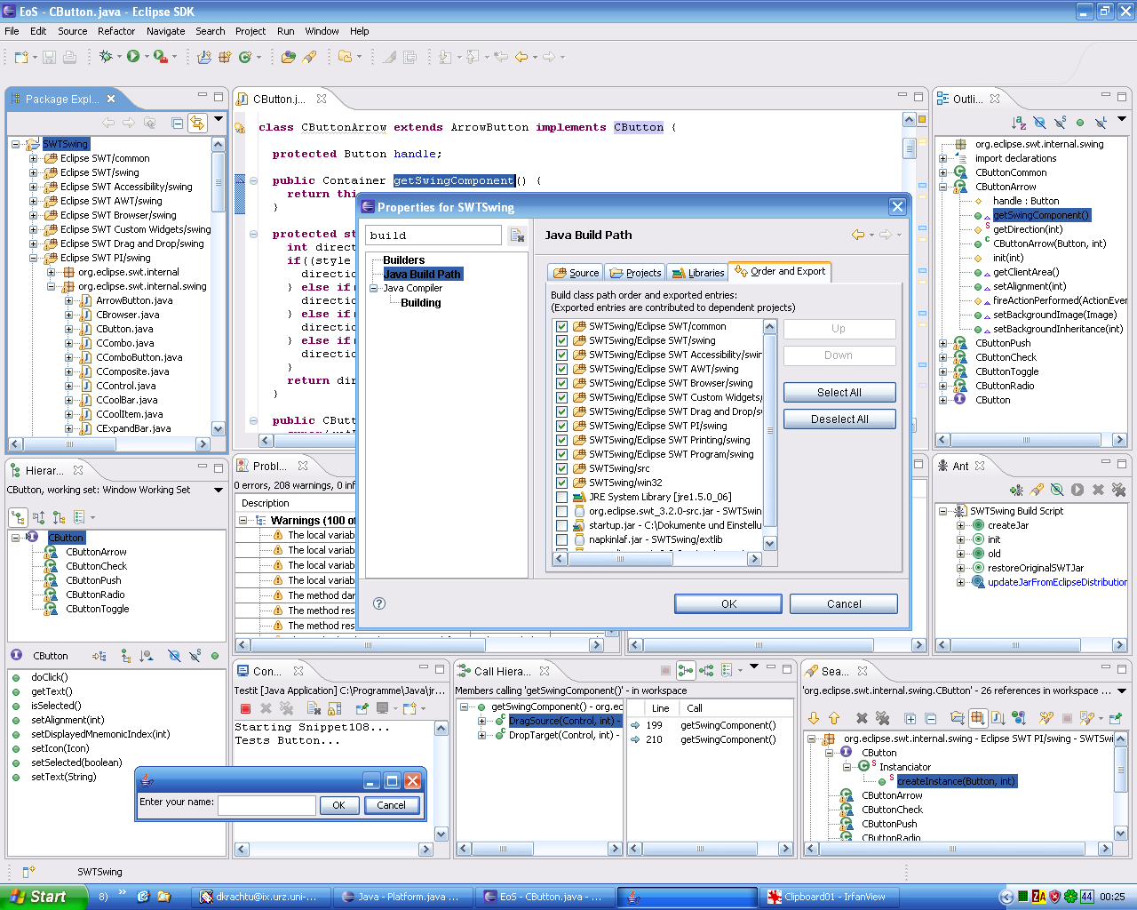
Task: Collapse the SWTSwing project in the Package Explorer
Action: coord(16,144)
